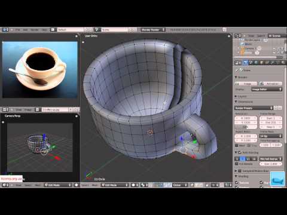Click the frame range End field

pyautogui.click(x=271, y=122)
